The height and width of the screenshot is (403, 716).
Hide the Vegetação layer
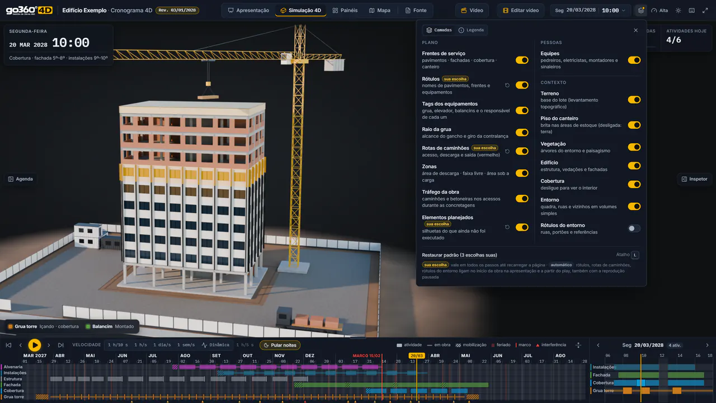click(634, 147)
